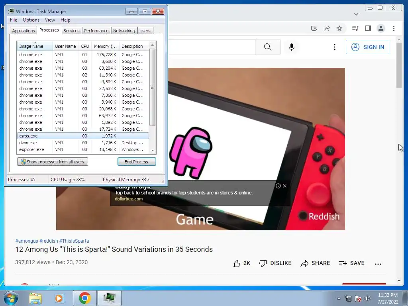Screen dimensions: 408x306
Task: Open Chrome profile avatar icon
Action: [381, 28]
